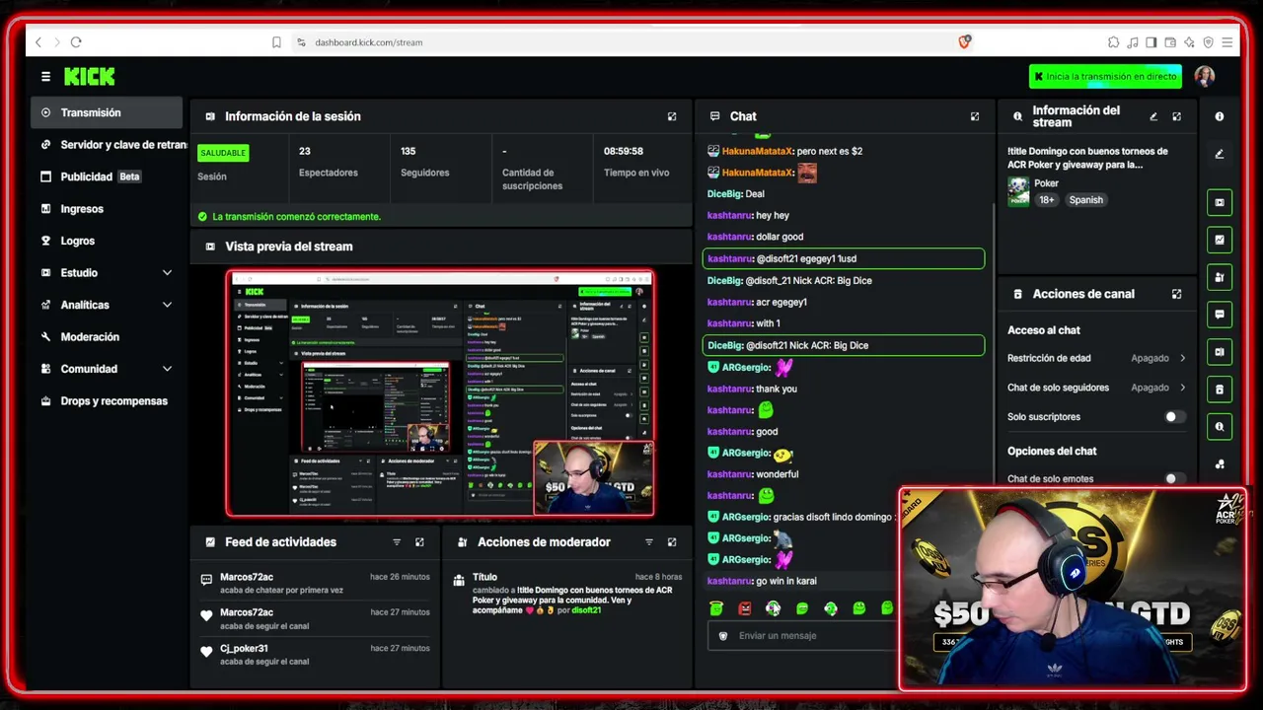Image resolution: width=1263 pixels, height=710 pixels.
Task: Enable Solo suscriptores chat switch
Action: 1172,417
